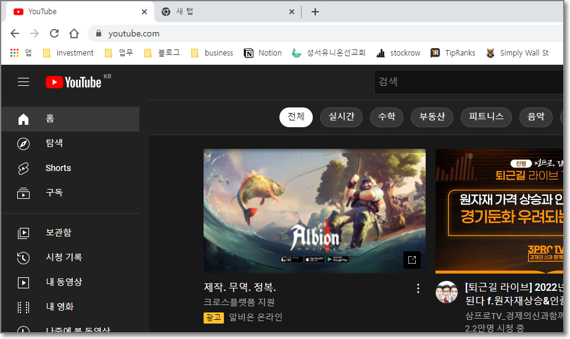Select 탐색 in the sidebar

click(x=70, y=143)
